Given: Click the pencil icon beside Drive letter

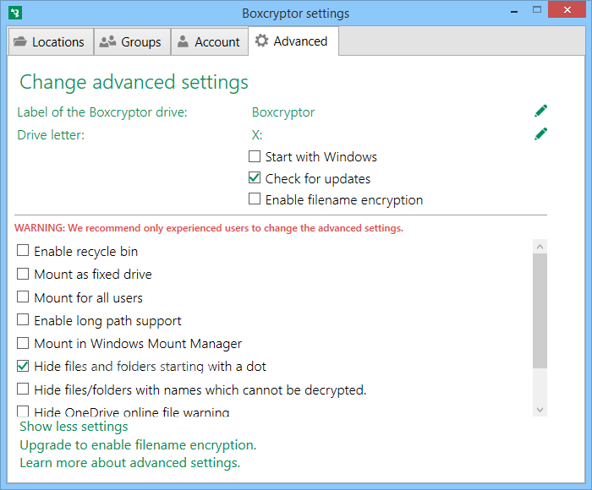Looking at the screenshot, I should coord(540,133).
